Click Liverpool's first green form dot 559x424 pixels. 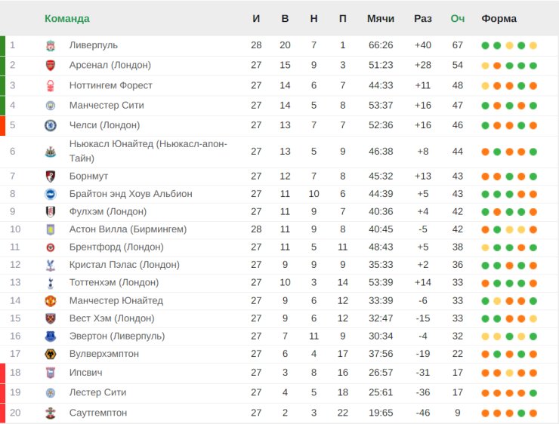pyautogui.click(x=485, y=45)
